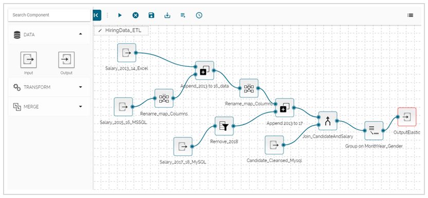
Task: Click the download toolbar icon
Action: pos(167,15)
